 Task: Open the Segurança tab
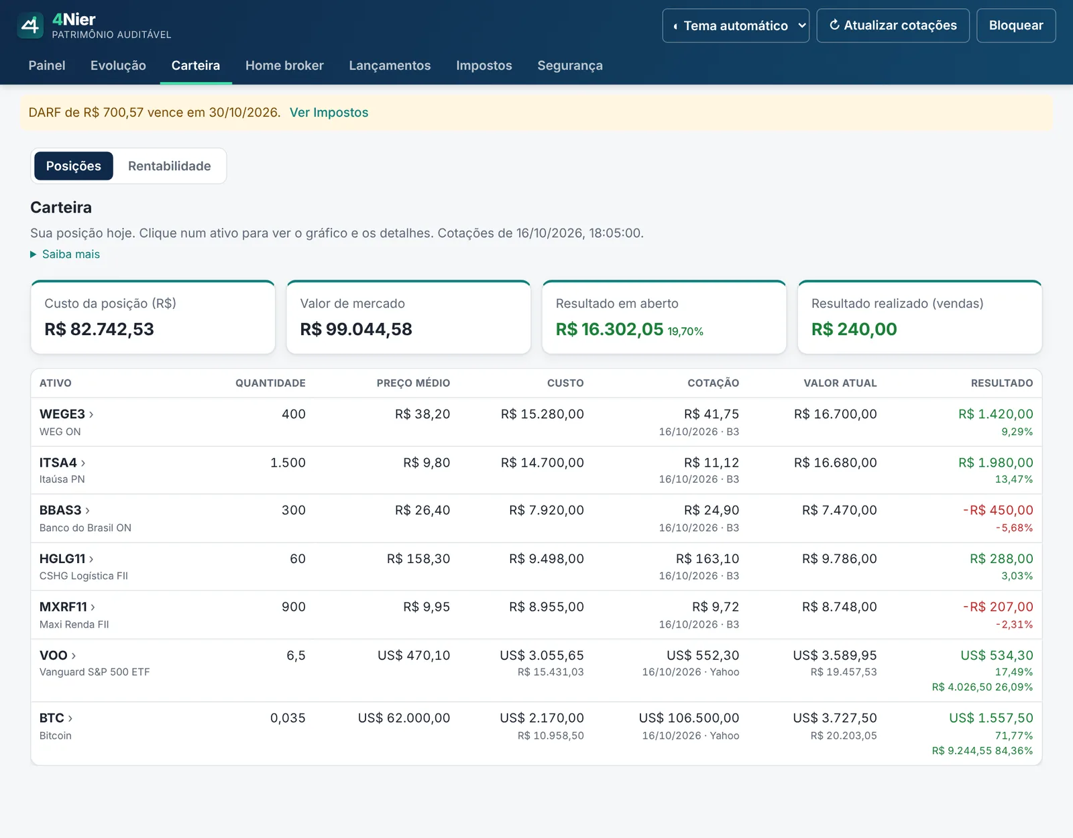point(570,66)
